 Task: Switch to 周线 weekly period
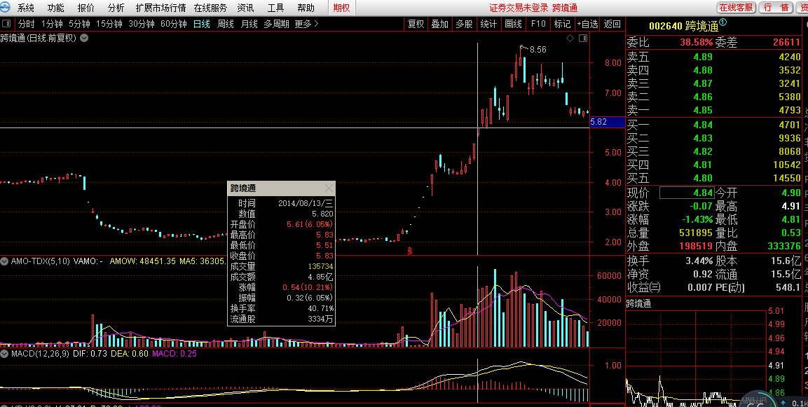[226, 24]
